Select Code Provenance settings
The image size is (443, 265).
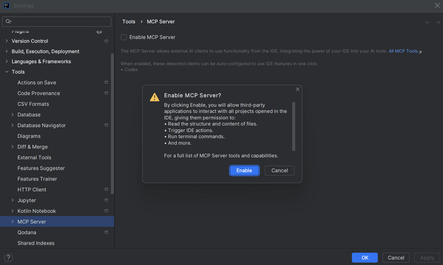tap(39, 93)
